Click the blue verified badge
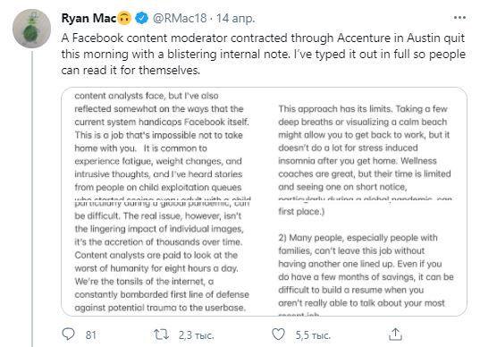 [142, 18]
